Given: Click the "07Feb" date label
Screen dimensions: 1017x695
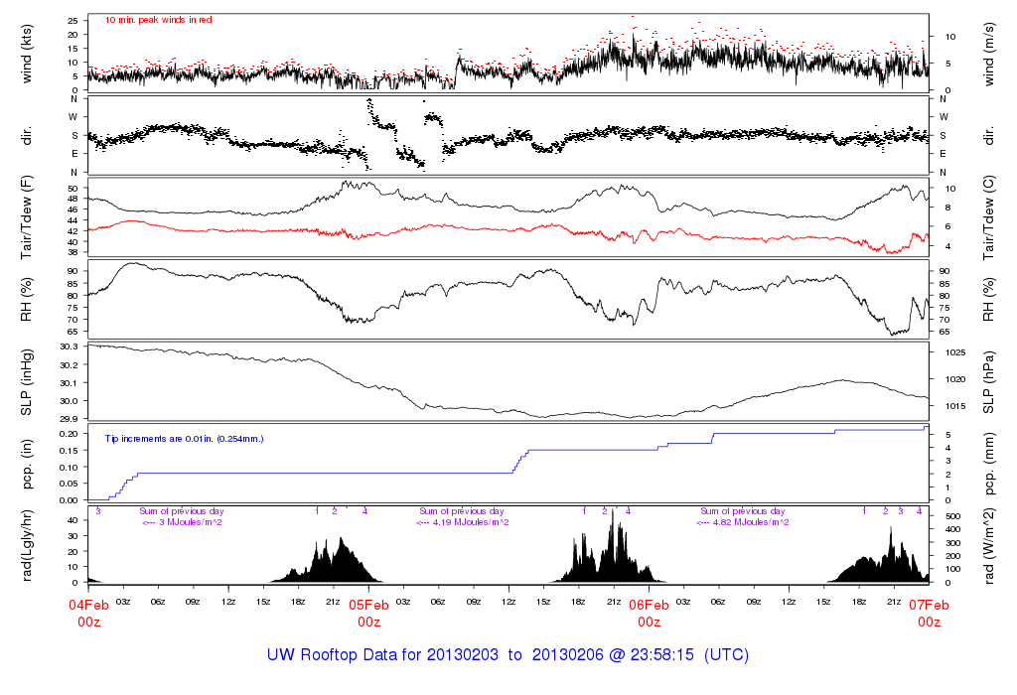Looking at the screenshot, I should [x=929, y=605].
